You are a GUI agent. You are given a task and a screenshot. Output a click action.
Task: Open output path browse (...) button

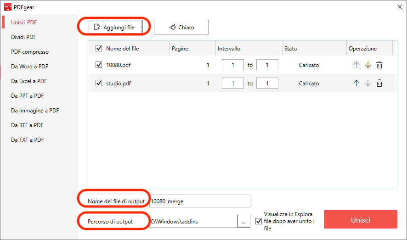point(243,222)
